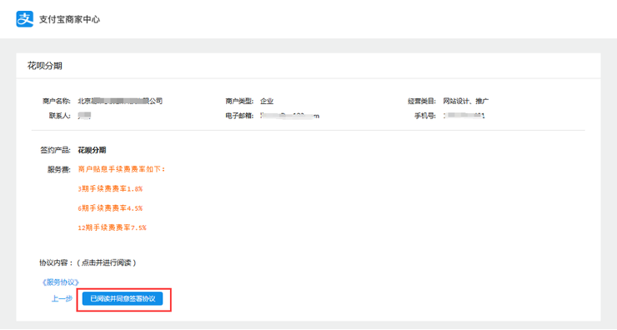The image size is (617, 330).
Task: Select the 12期手续费费率7.5% line
Action: (x=113, y=227)
